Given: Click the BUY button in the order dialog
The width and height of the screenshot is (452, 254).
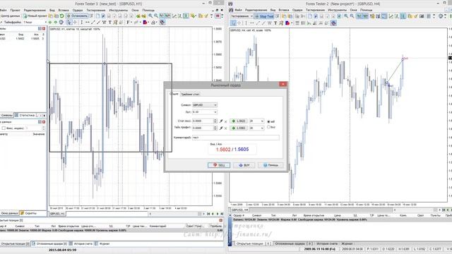Looking at the screenshot, I should tap(244, 165).
